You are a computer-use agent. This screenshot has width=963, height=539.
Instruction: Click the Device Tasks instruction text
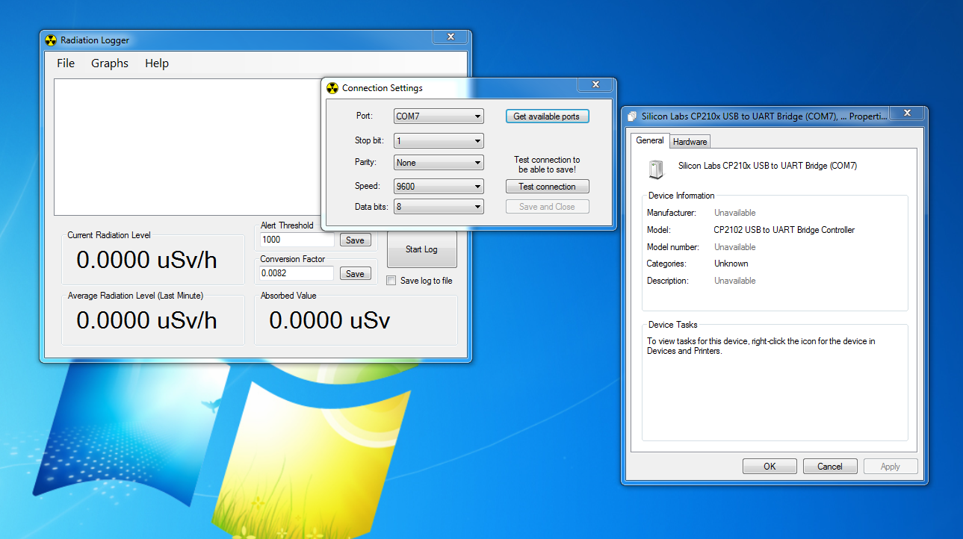coord(761,346)
